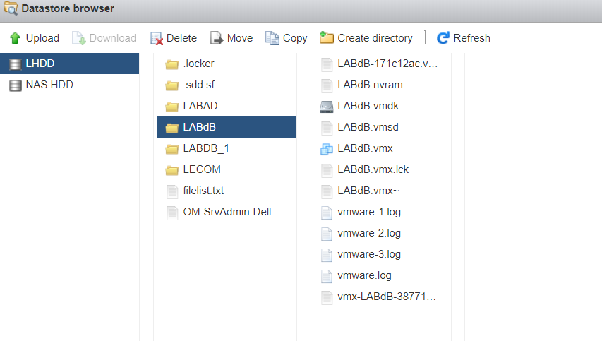The height and width of the screenshot is (341, 602).
Task: Select the LABdB.nvram file
Action: tap(381, 85)
